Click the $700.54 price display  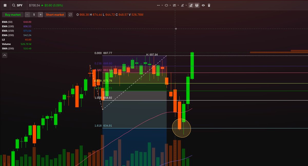point(34,5)
